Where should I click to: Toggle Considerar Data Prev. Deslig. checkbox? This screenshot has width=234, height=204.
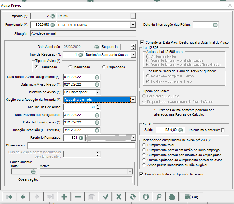(x=142, y=42)
